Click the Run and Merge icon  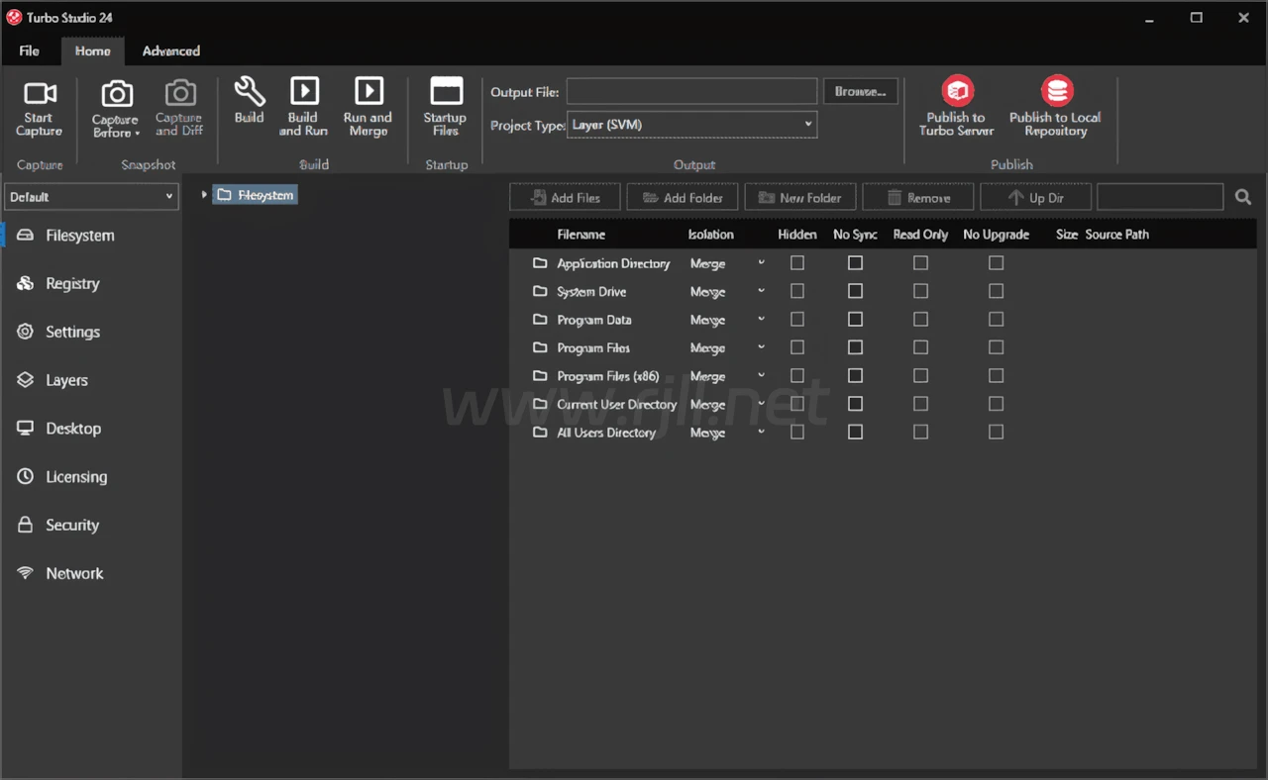(368, 91)
